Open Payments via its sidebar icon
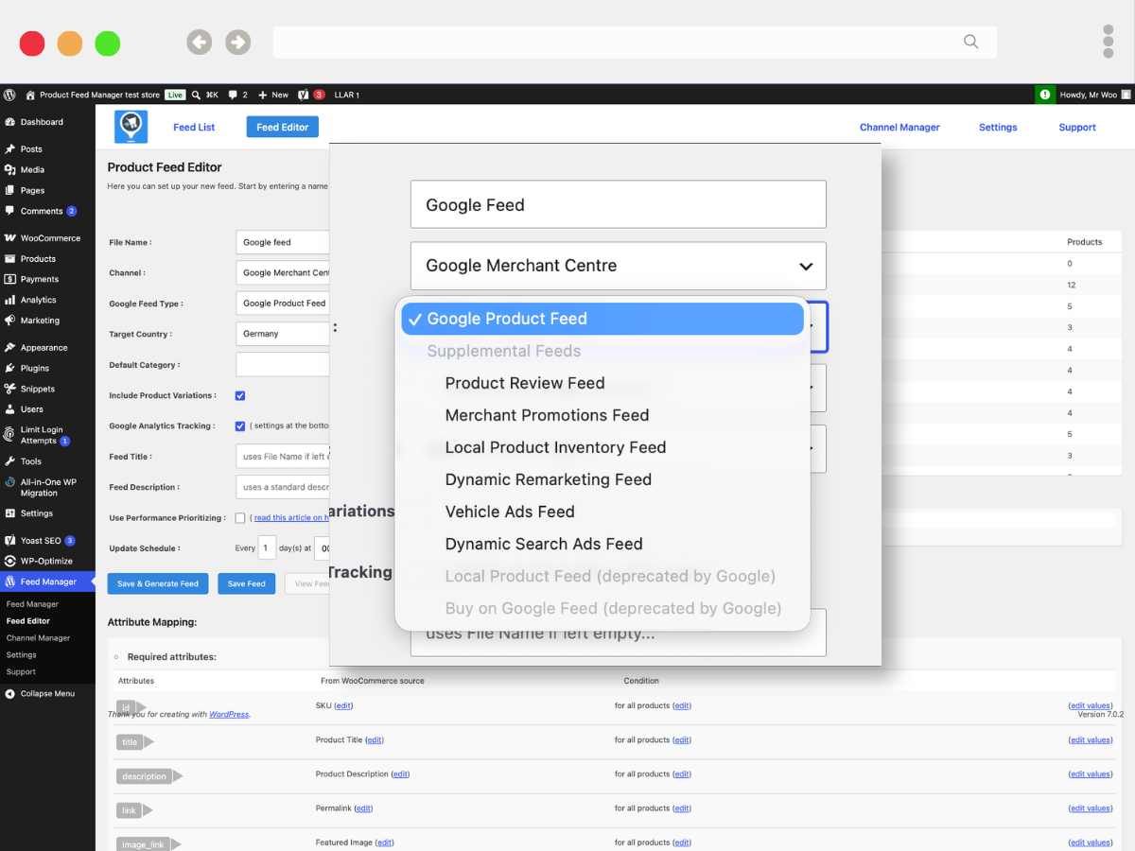 (x=9, y=279)
